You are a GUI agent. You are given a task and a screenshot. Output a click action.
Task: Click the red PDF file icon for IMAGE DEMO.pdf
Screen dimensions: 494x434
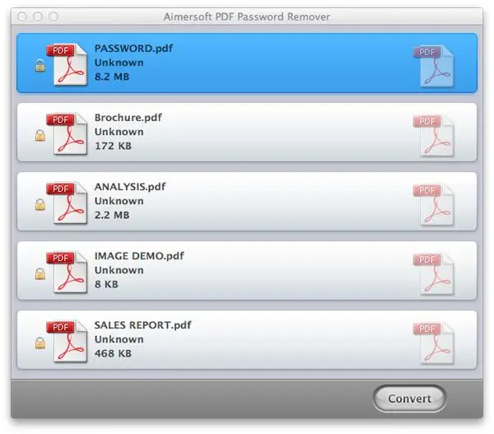[68, 272]
